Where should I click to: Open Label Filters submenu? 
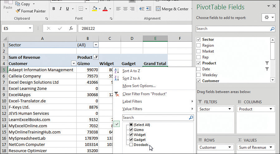154,101
